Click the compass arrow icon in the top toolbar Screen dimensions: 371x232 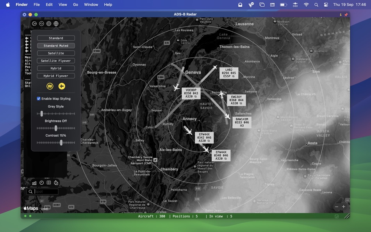click(41, 23)
